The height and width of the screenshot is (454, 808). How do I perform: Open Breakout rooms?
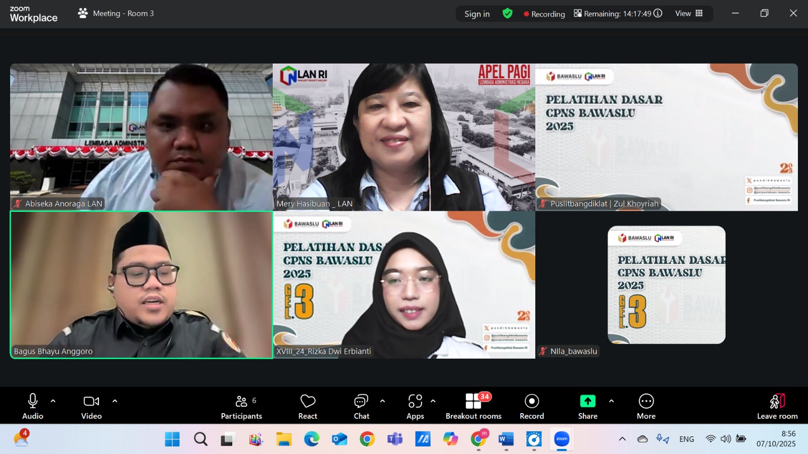[x=473, y=402]
